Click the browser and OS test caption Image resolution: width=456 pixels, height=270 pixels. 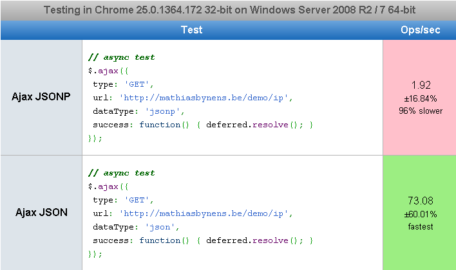[228, 10]
